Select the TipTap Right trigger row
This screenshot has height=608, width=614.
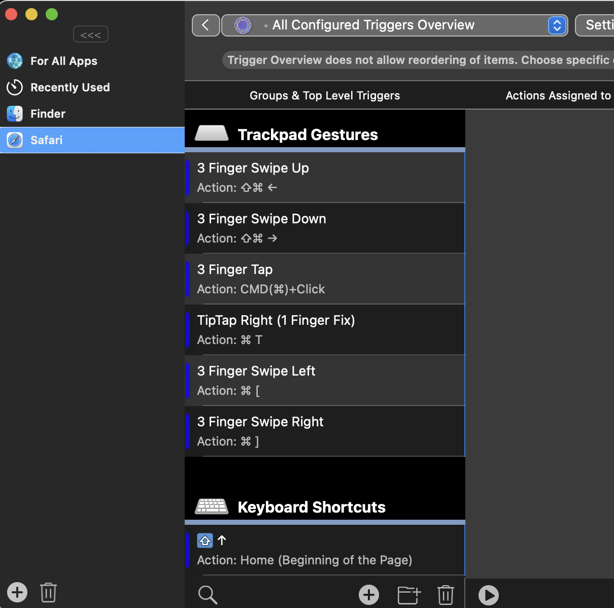(x=325, y=329)
